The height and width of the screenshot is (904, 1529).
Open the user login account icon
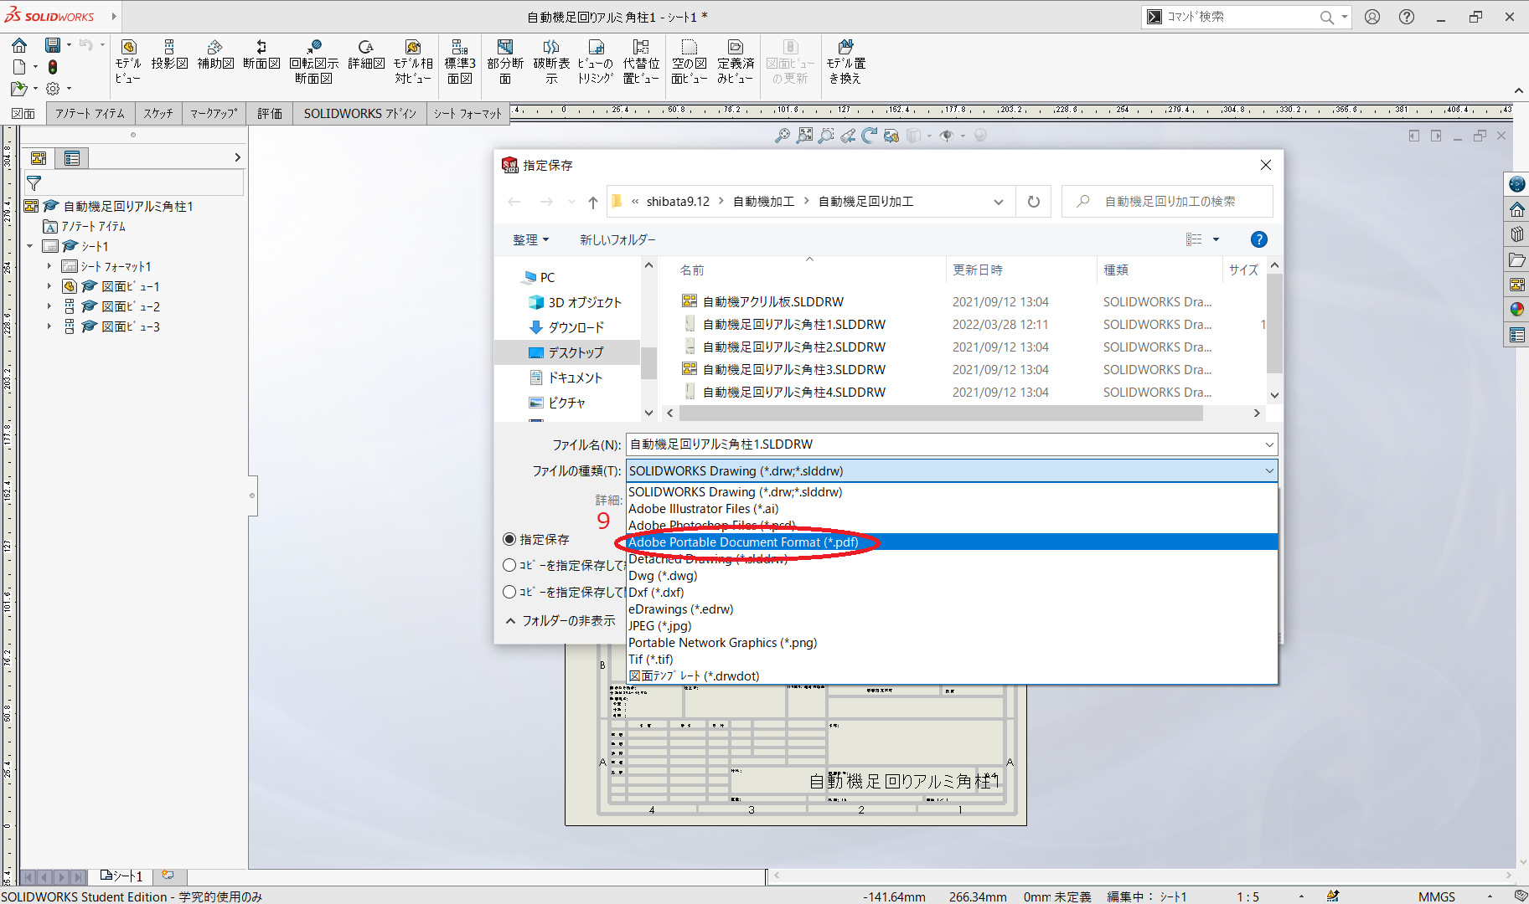(1372, 17)
